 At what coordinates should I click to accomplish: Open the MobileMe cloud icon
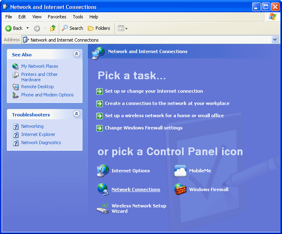point(180,171)
